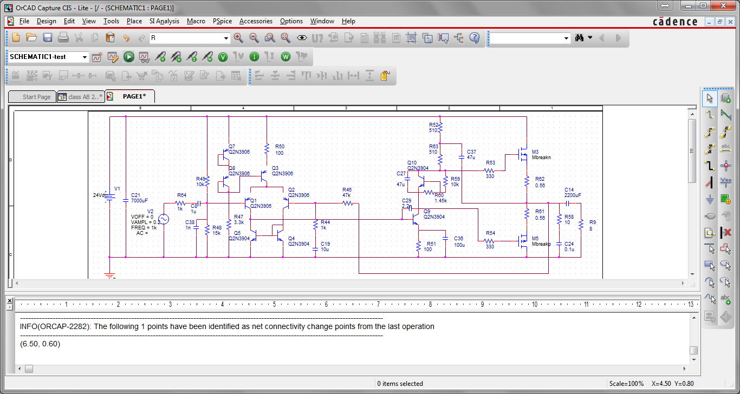Viewport: 740px width, 394px height.
Task: Open the search text box dropdown arrow
Action: pos(567,38)
